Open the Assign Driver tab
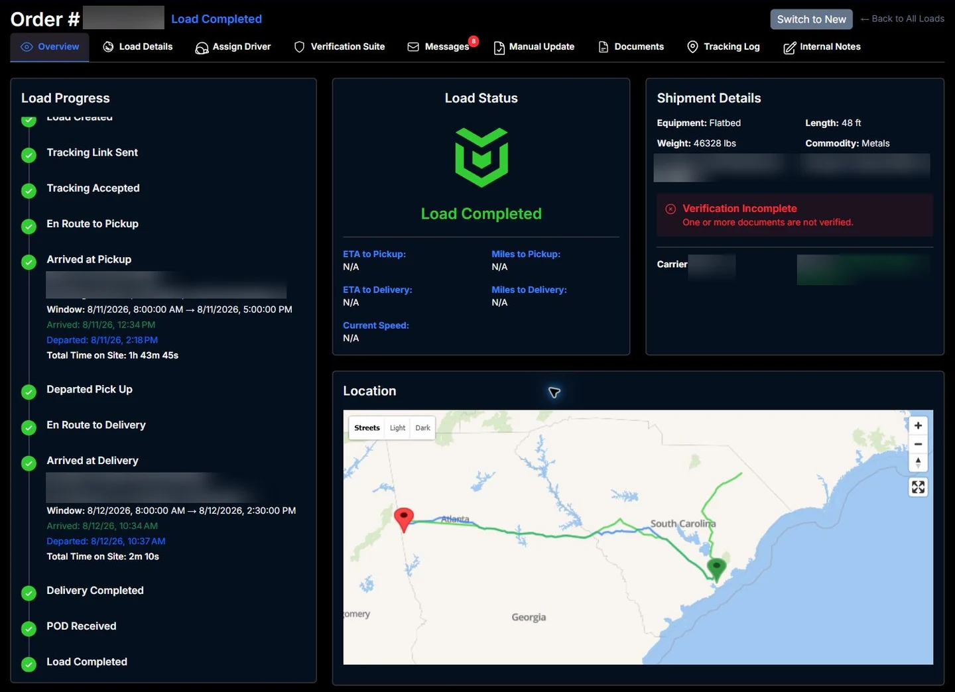955x692 pixels. (233, 47)
